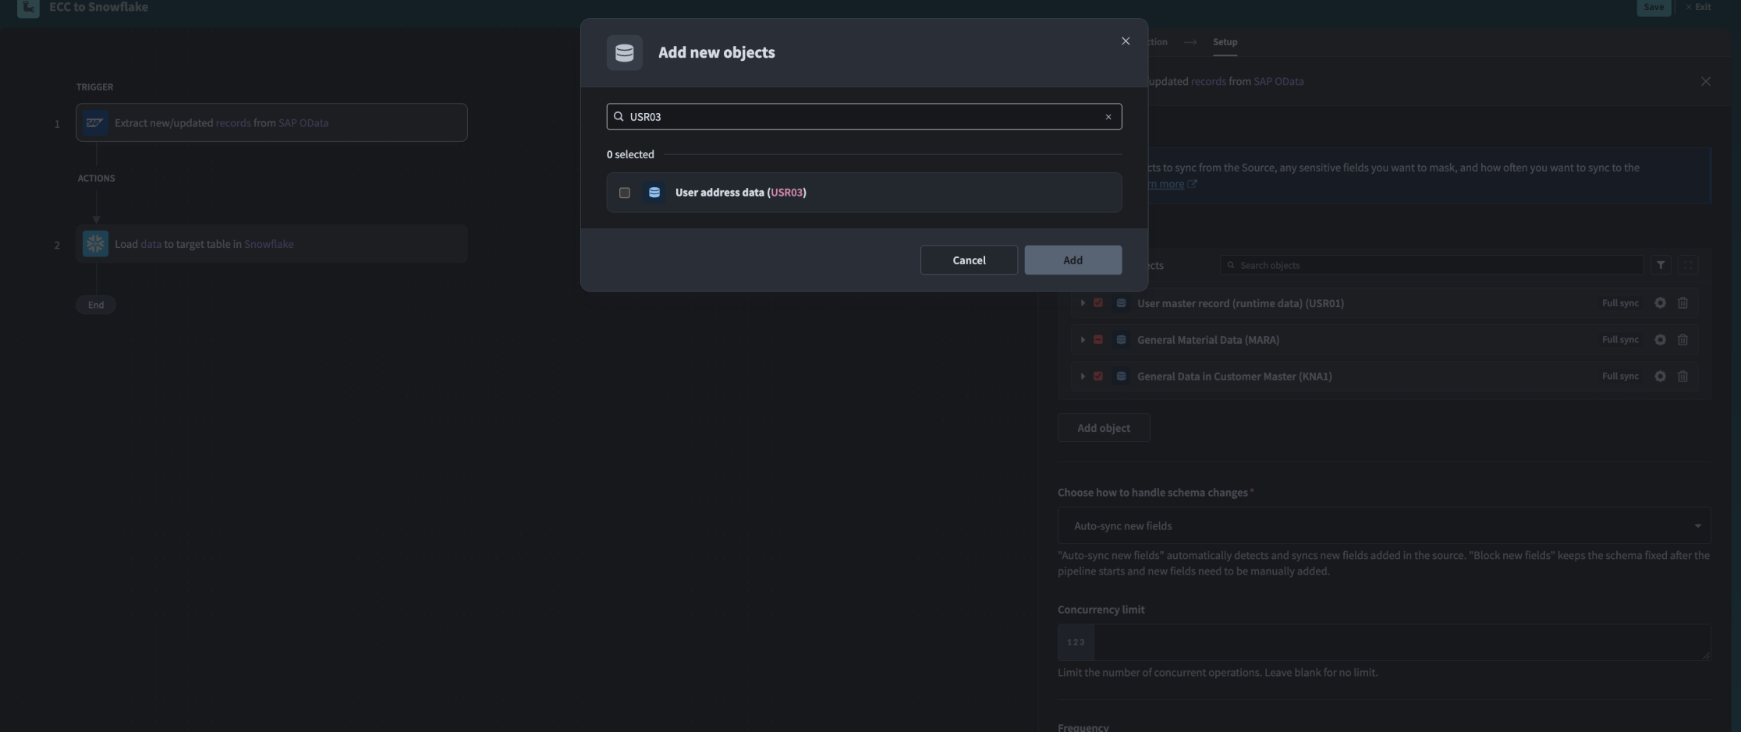Uncheck the General Data in Customer Master checkbox
The width and height of the screenshot is (1741, 732).
click(x=1098, y=377)
